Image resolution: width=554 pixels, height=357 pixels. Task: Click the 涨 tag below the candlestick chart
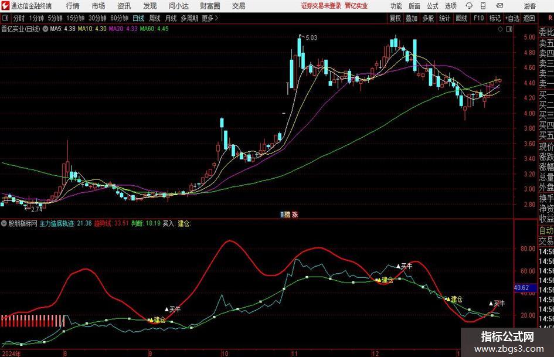(295, 215)
